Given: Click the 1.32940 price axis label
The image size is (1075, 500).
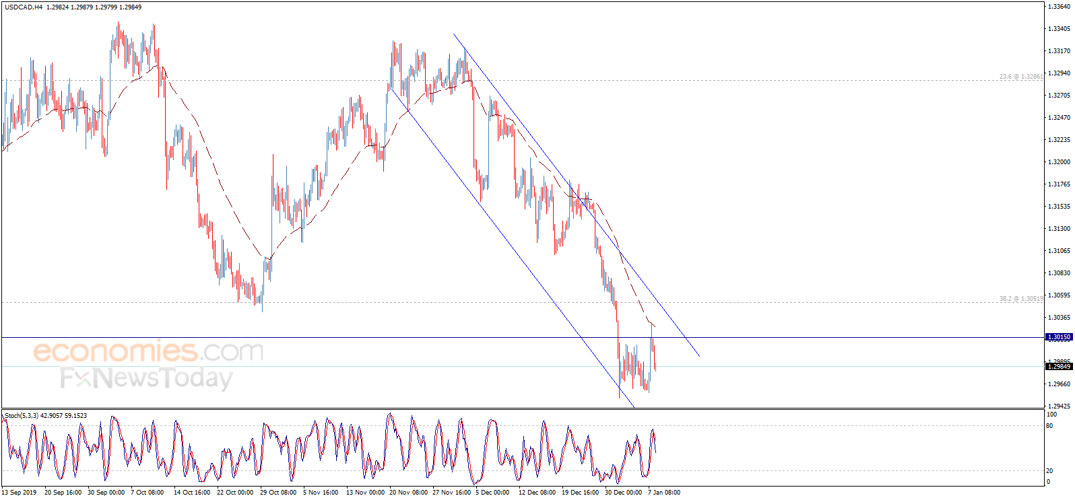Looking at the screenshot, I should [1060, 73].
